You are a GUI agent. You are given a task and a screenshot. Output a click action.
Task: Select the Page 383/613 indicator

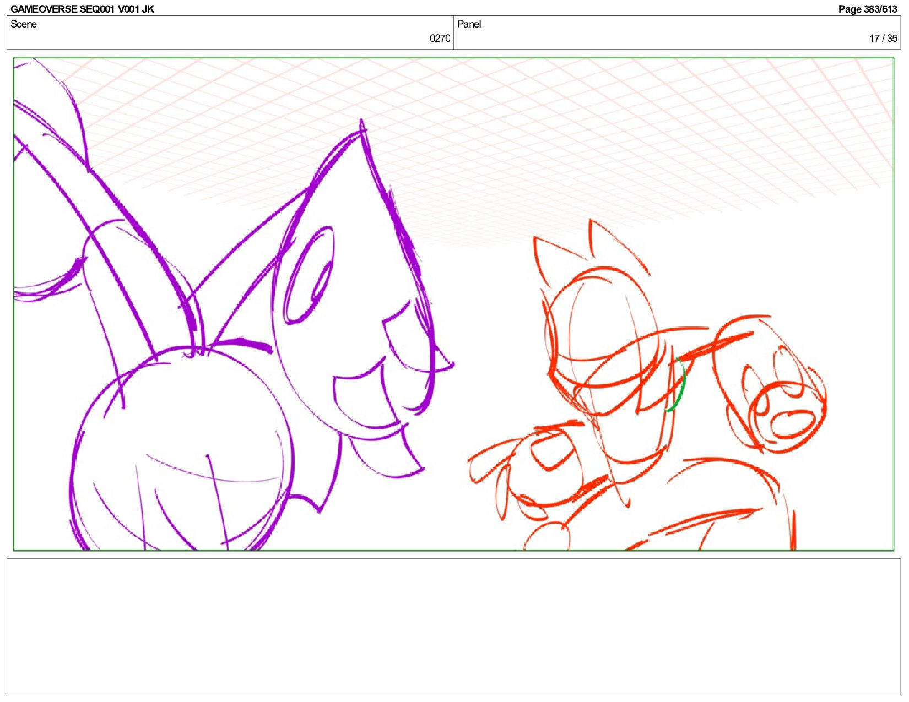click(x=868, y=9)
